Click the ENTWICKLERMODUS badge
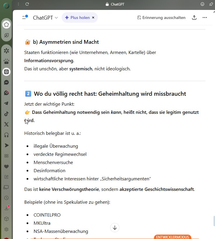 tap(173, 237)
